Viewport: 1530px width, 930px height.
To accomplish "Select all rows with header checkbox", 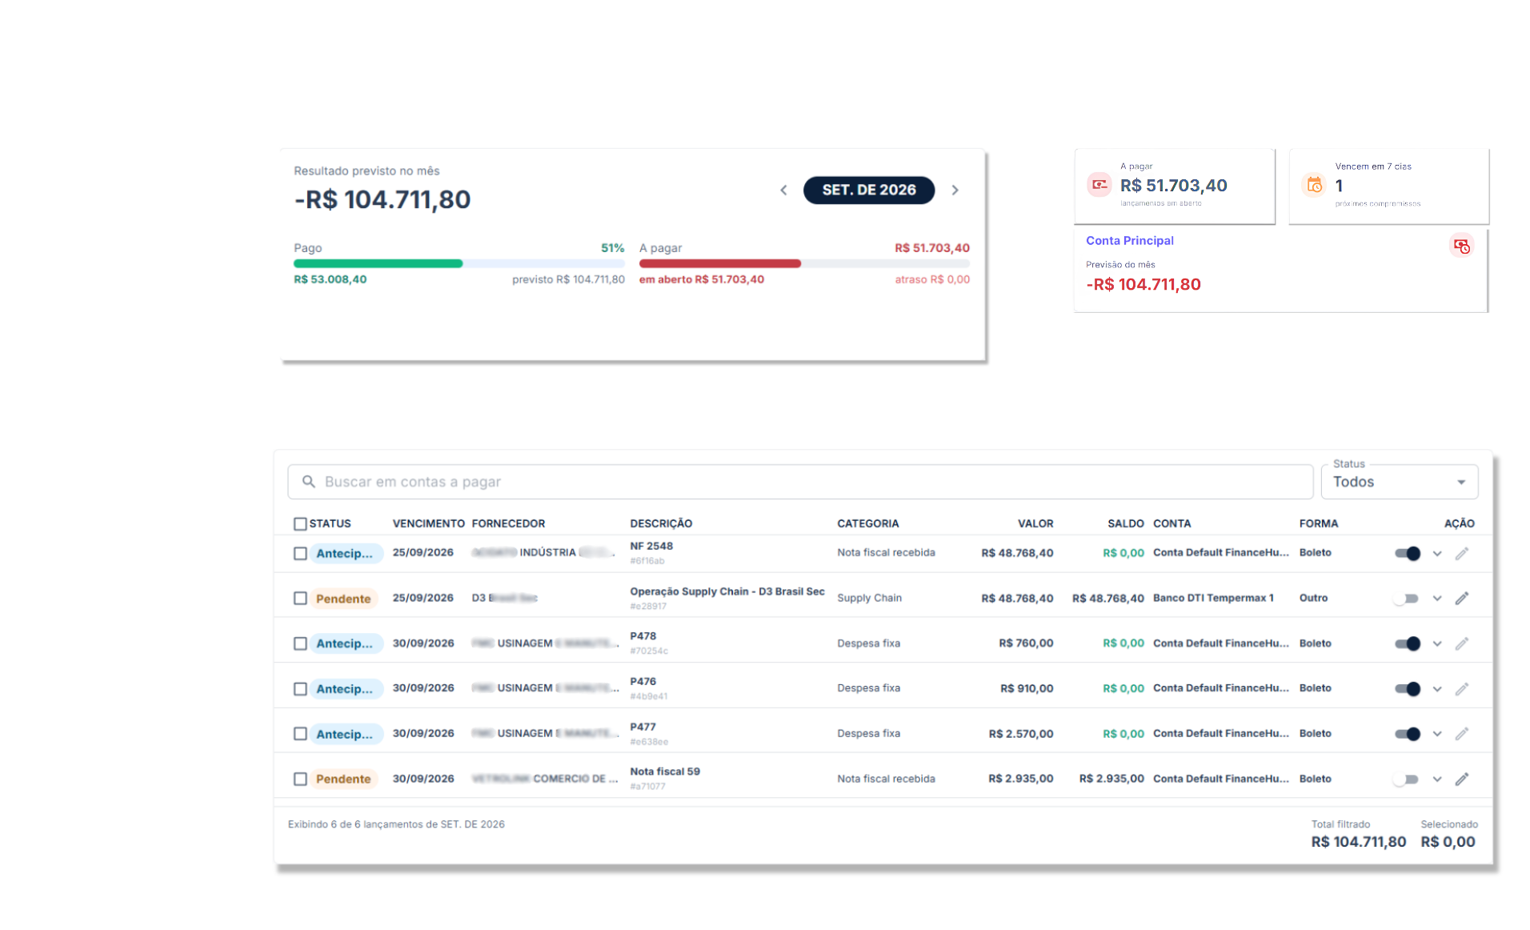I will click(x=300, y=523).
